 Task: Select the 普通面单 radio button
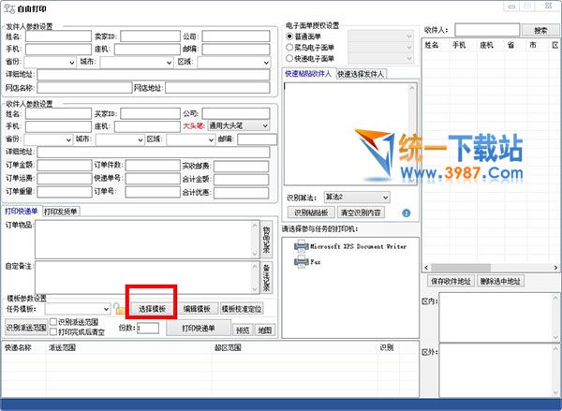289,37
